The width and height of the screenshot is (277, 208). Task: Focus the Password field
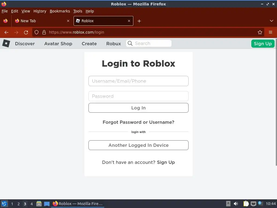pos(138,96)
